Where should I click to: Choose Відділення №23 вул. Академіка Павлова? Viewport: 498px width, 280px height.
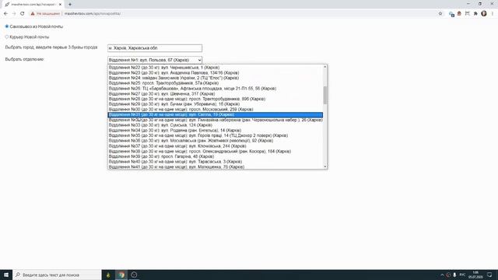pos(216,72)
